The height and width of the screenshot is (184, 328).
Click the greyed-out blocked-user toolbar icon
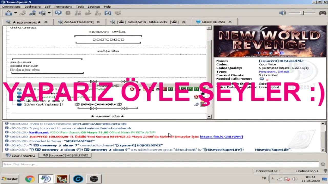pos(98,13)
